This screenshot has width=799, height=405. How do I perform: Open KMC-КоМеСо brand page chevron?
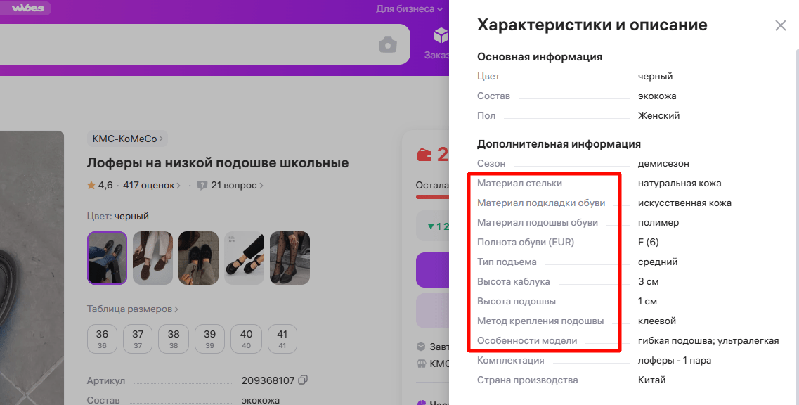pyautogui.click(x=161, y=139)
